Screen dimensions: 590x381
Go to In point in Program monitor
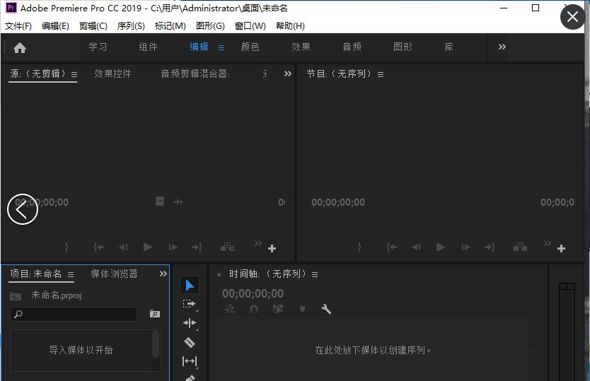pos(392,247)
